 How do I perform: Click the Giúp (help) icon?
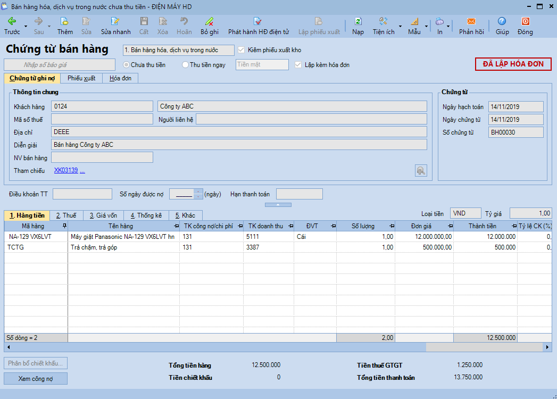502,21
